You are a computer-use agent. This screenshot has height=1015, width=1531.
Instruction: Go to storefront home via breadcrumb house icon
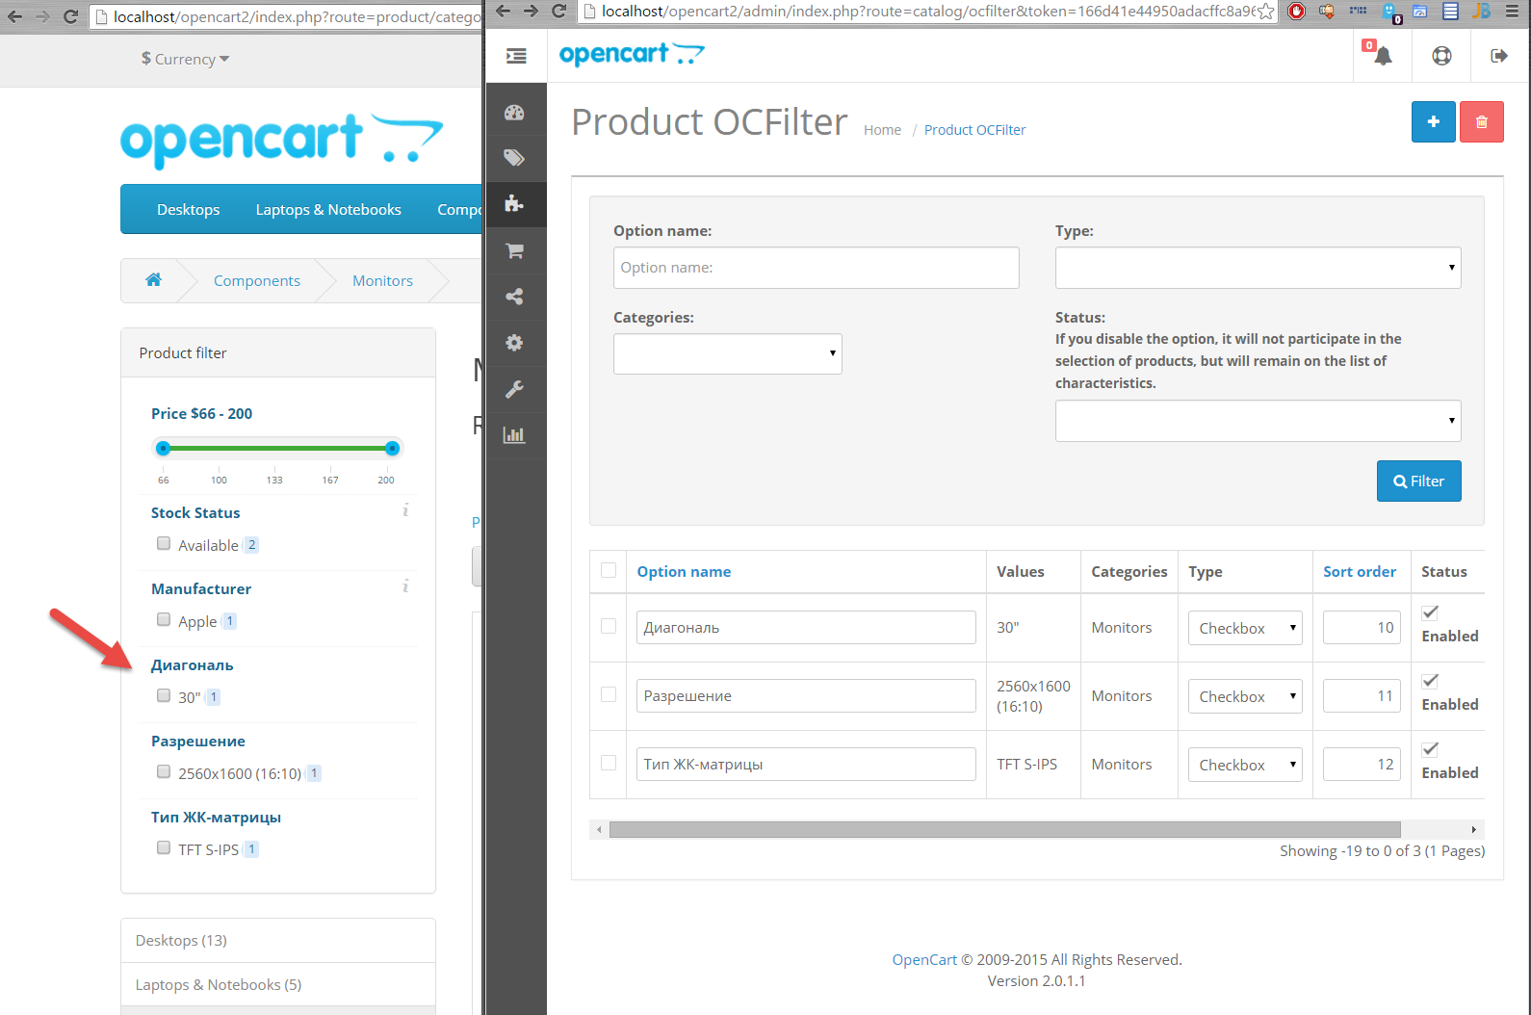pos(153,280)
